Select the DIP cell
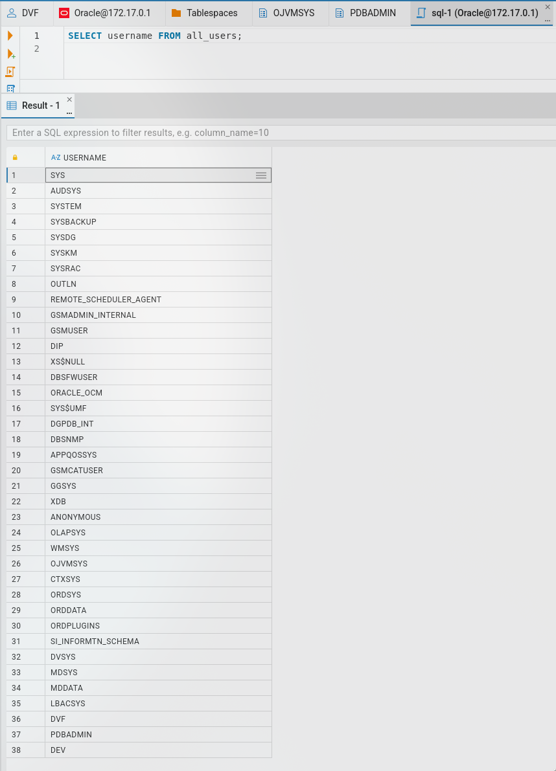The height and width of the screenshot is (771, 556). pyautogui.click(x=158, y=346)
